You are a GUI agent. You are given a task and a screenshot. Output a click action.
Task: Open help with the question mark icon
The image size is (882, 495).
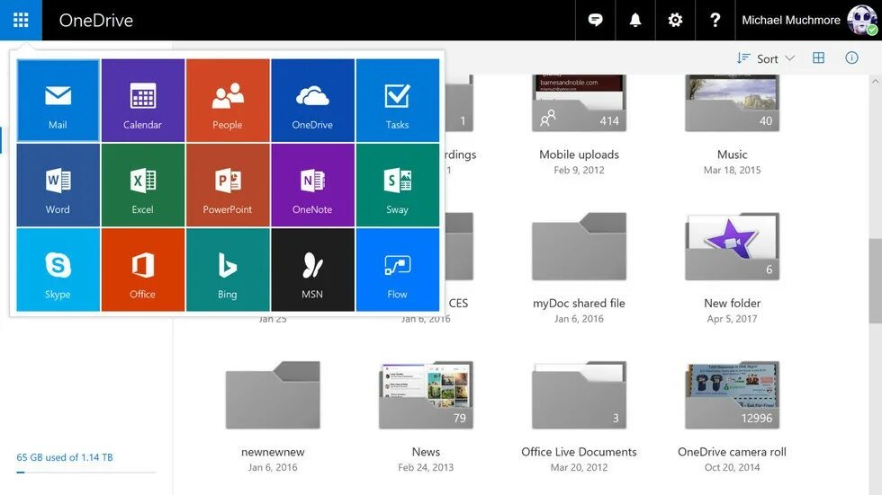[x=715, y=20]
